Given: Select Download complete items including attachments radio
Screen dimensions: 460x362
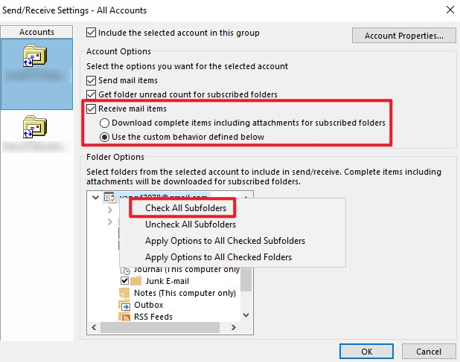Looking at the screenshot, I should pyautogui.click(x=104, y=123).
